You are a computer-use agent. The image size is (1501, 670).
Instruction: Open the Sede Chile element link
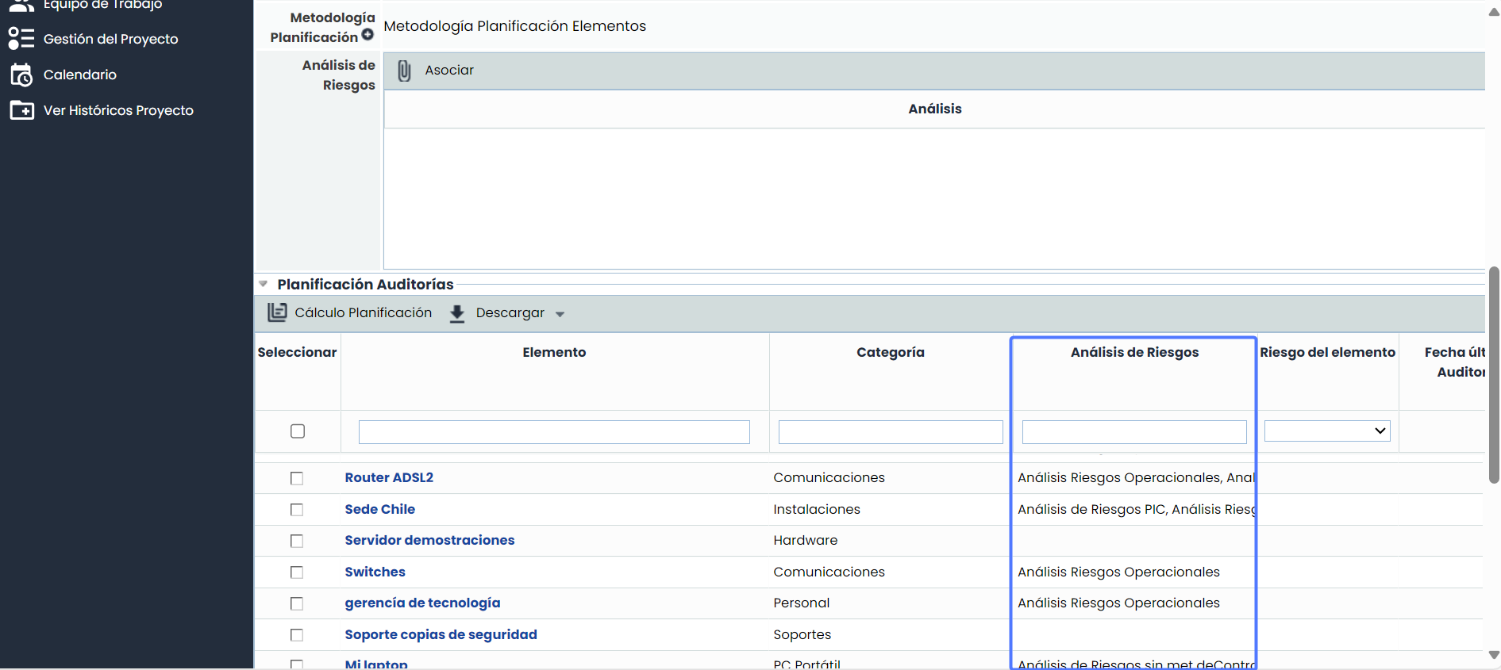[379, 509]
